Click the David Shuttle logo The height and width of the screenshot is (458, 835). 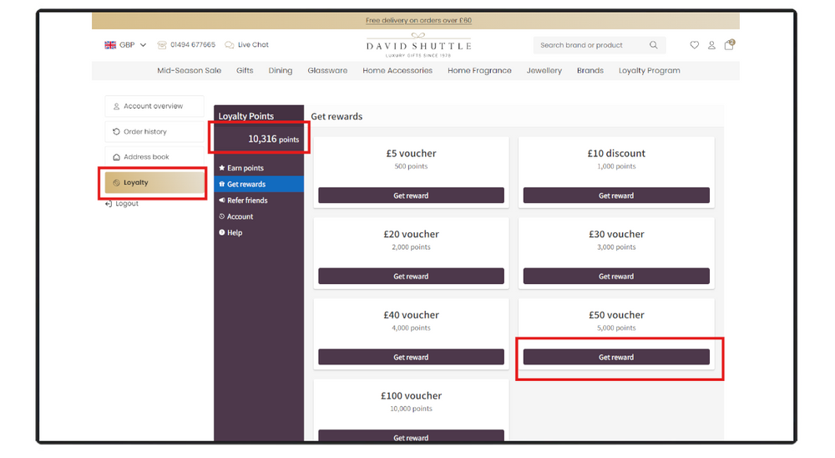point(418,47)
